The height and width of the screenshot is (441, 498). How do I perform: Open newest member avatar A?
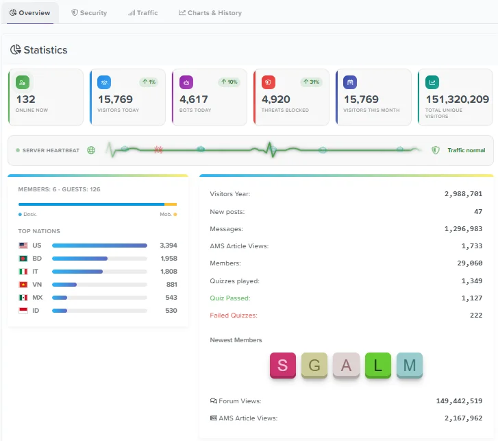pyautogui.click(x=346, y=366)
